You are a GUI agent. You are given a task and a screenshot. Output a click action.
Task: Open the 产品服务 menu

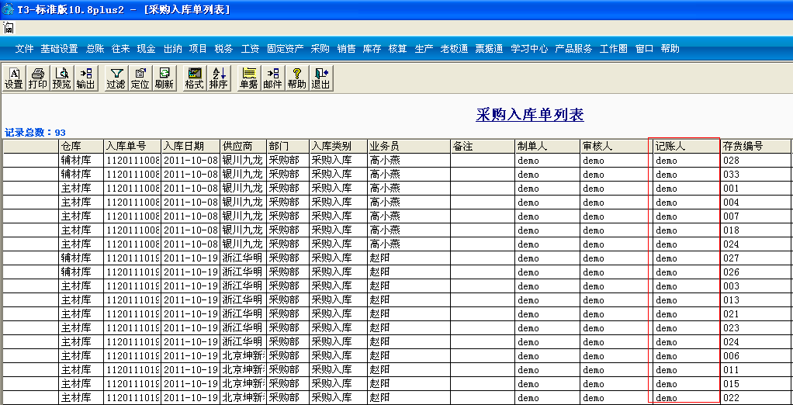pos(573,49)
